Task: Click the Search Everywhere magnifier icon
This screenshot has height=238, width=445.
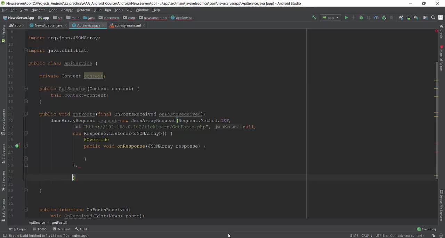Action: coord(433,18)
